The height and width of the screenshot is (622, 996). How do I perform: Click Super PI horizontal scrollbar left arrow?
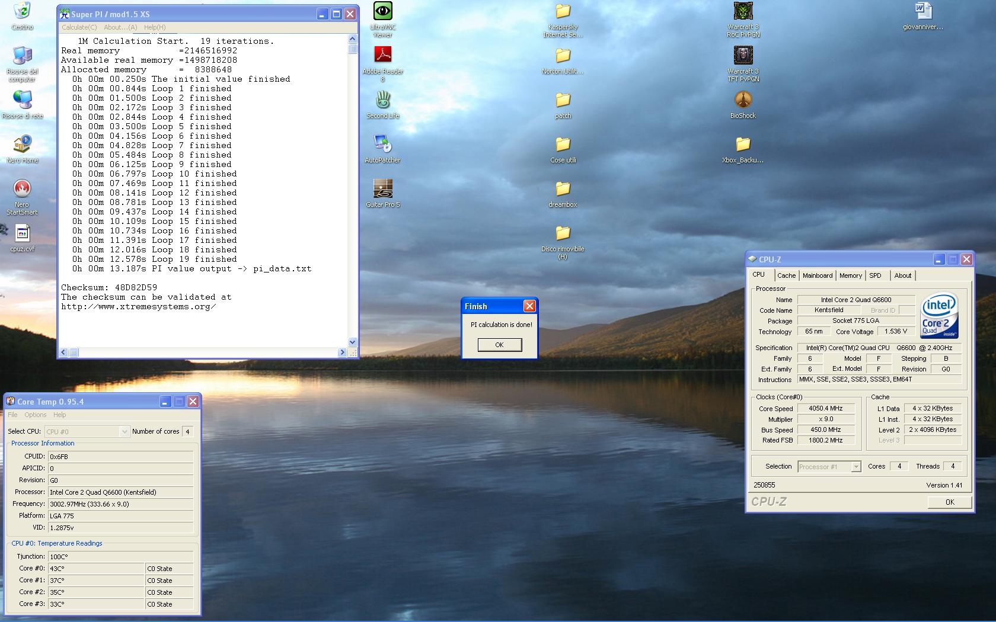pyautogui.click(x=64, y=352)
